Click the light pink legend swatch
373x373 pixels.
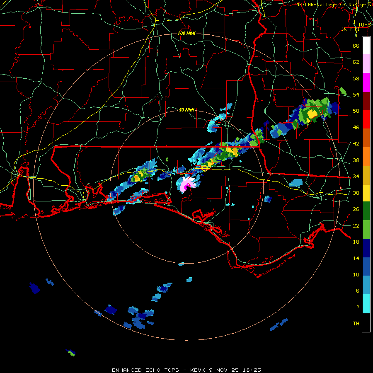pyautogui.click(x=366, y=63)
